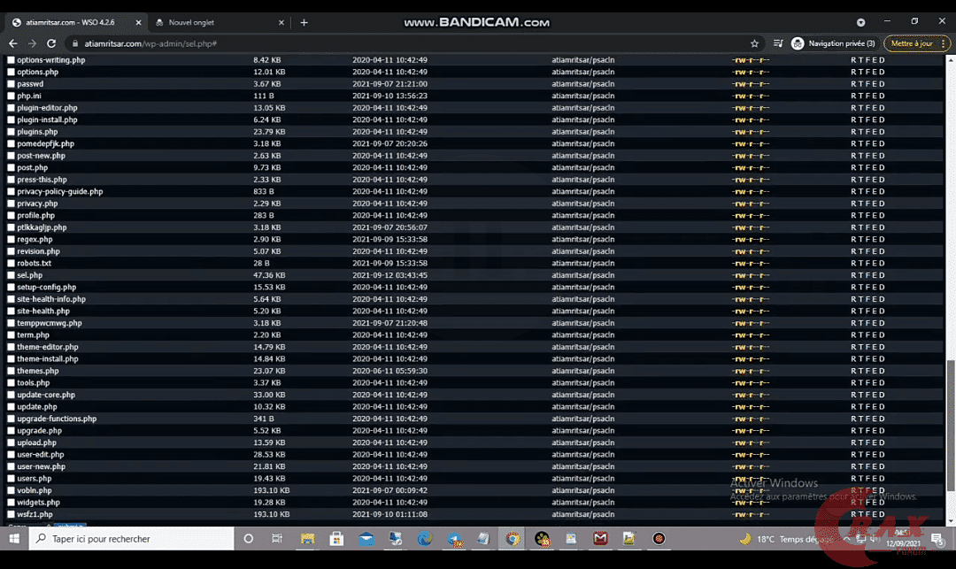Open the update-core.php file link
This screenshot has width=956, height=569.
46,395
